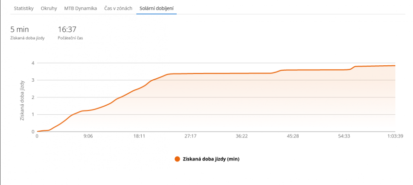The width and height of the screenshot is (413, 185).
Task: Toggle orange legend dot for Získaná doba jízdy
Action: pos(178,159)
